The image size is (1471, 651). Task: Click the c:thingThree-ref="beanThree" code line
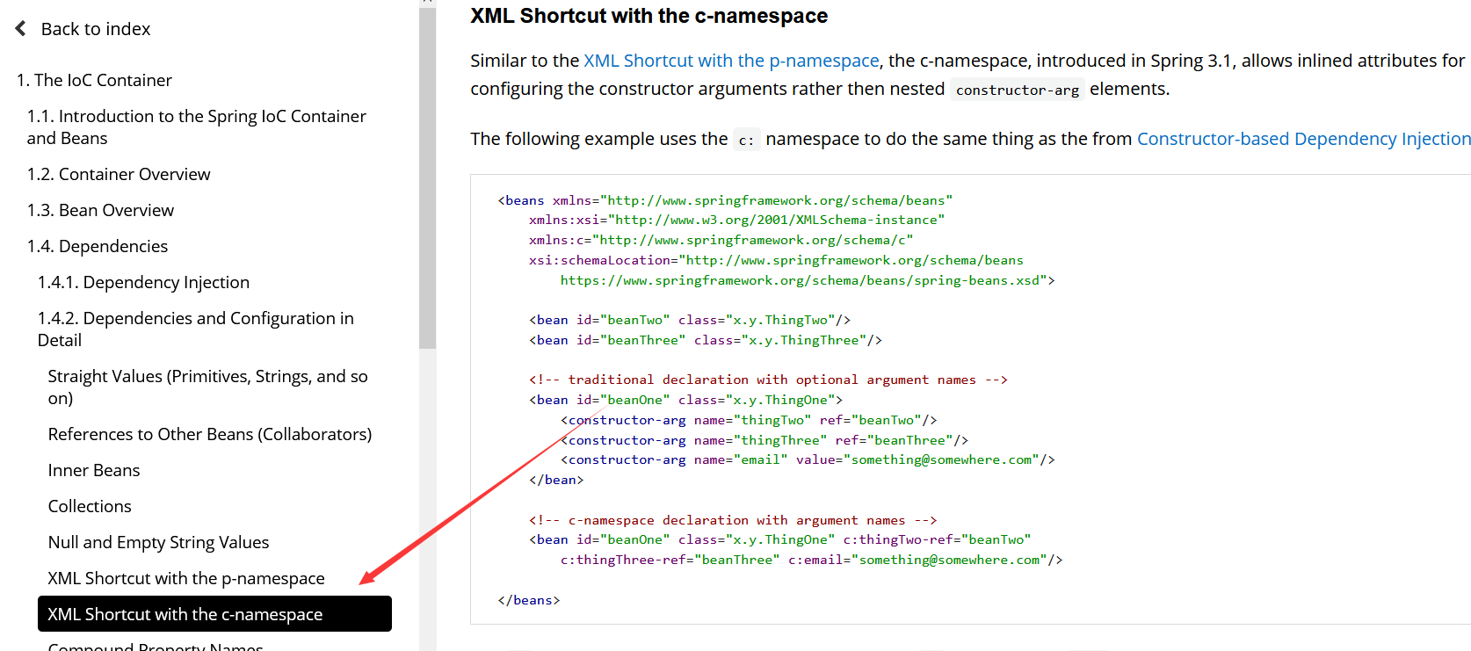[811, 560]
